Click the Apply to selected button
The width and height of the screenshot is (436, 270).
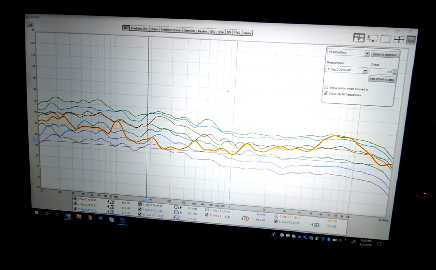coord(385,54)
